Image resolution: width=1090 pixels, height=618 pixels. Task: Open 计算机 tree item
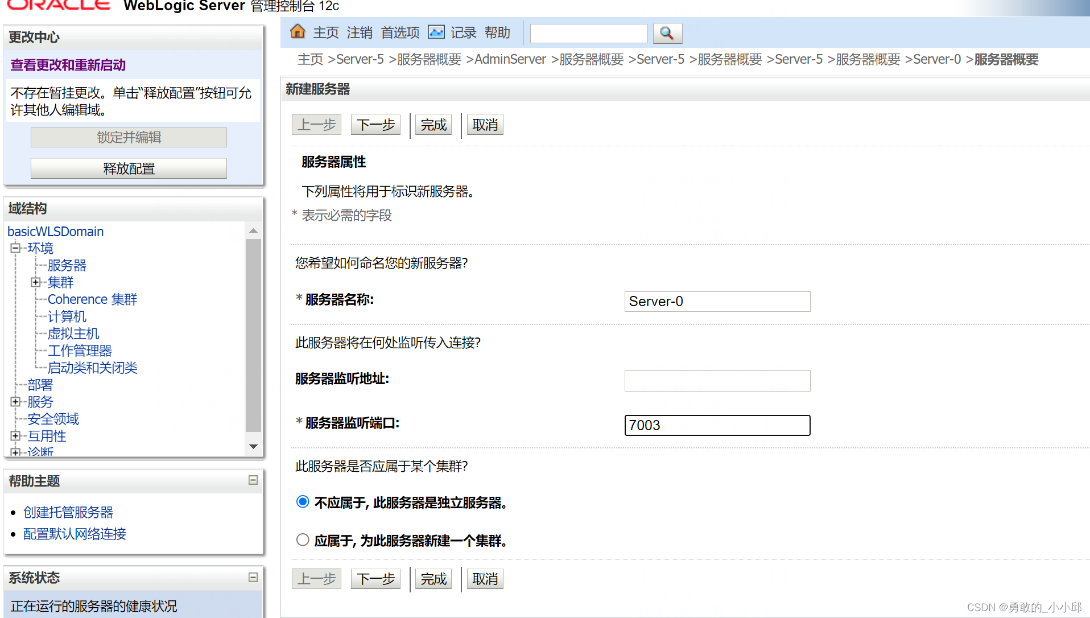click(x=67, y=316)
